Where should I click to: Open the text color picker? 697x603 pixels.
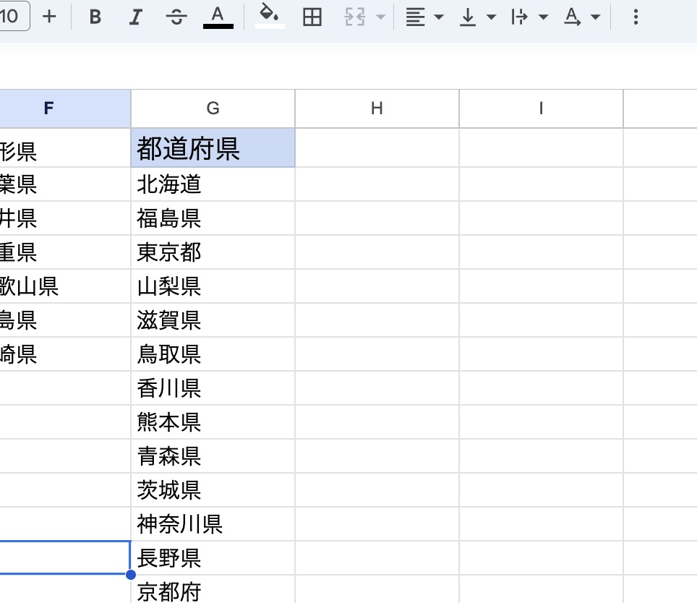click(218, 17)
